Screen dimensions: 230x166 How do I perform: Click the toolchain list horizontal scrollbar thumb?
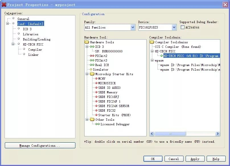[170, 134]
